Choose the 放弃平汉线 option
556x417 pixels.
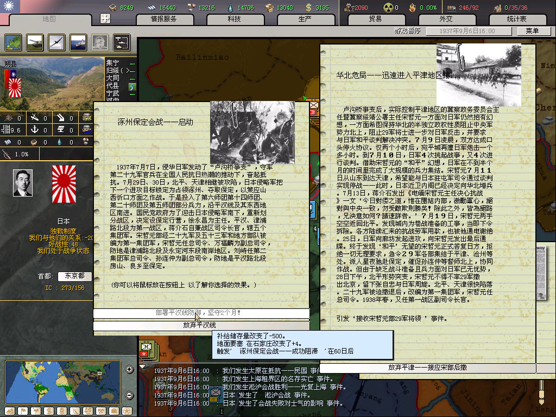pos(201,325)
